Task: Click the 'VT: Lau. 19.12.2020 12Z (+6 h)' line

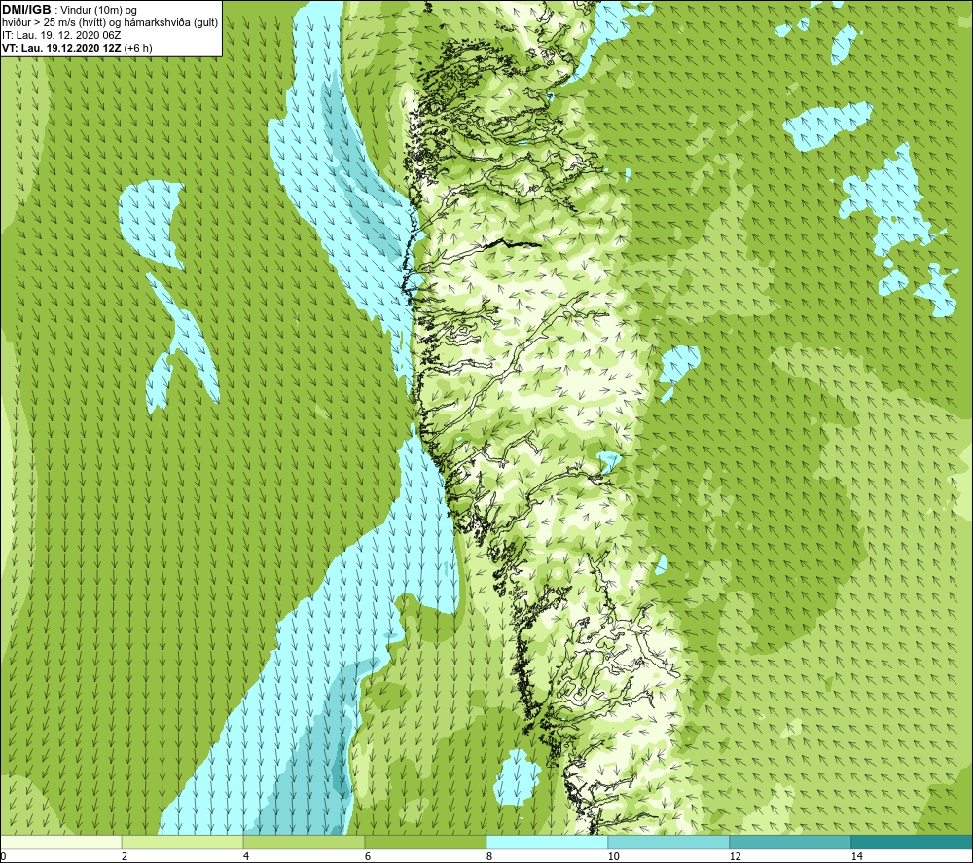Action: (x=77, y=48)
